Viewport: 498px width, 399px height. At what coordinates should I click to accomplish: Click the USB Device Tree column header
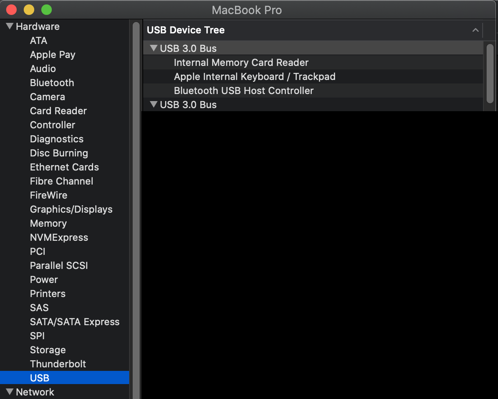(313, 30)
